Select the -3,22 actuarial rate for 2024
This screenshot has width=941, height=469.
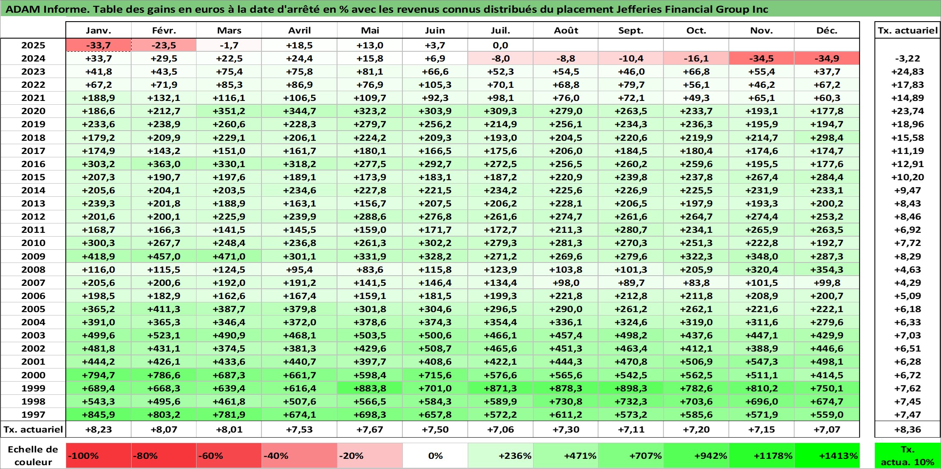(x=907, y=59)
